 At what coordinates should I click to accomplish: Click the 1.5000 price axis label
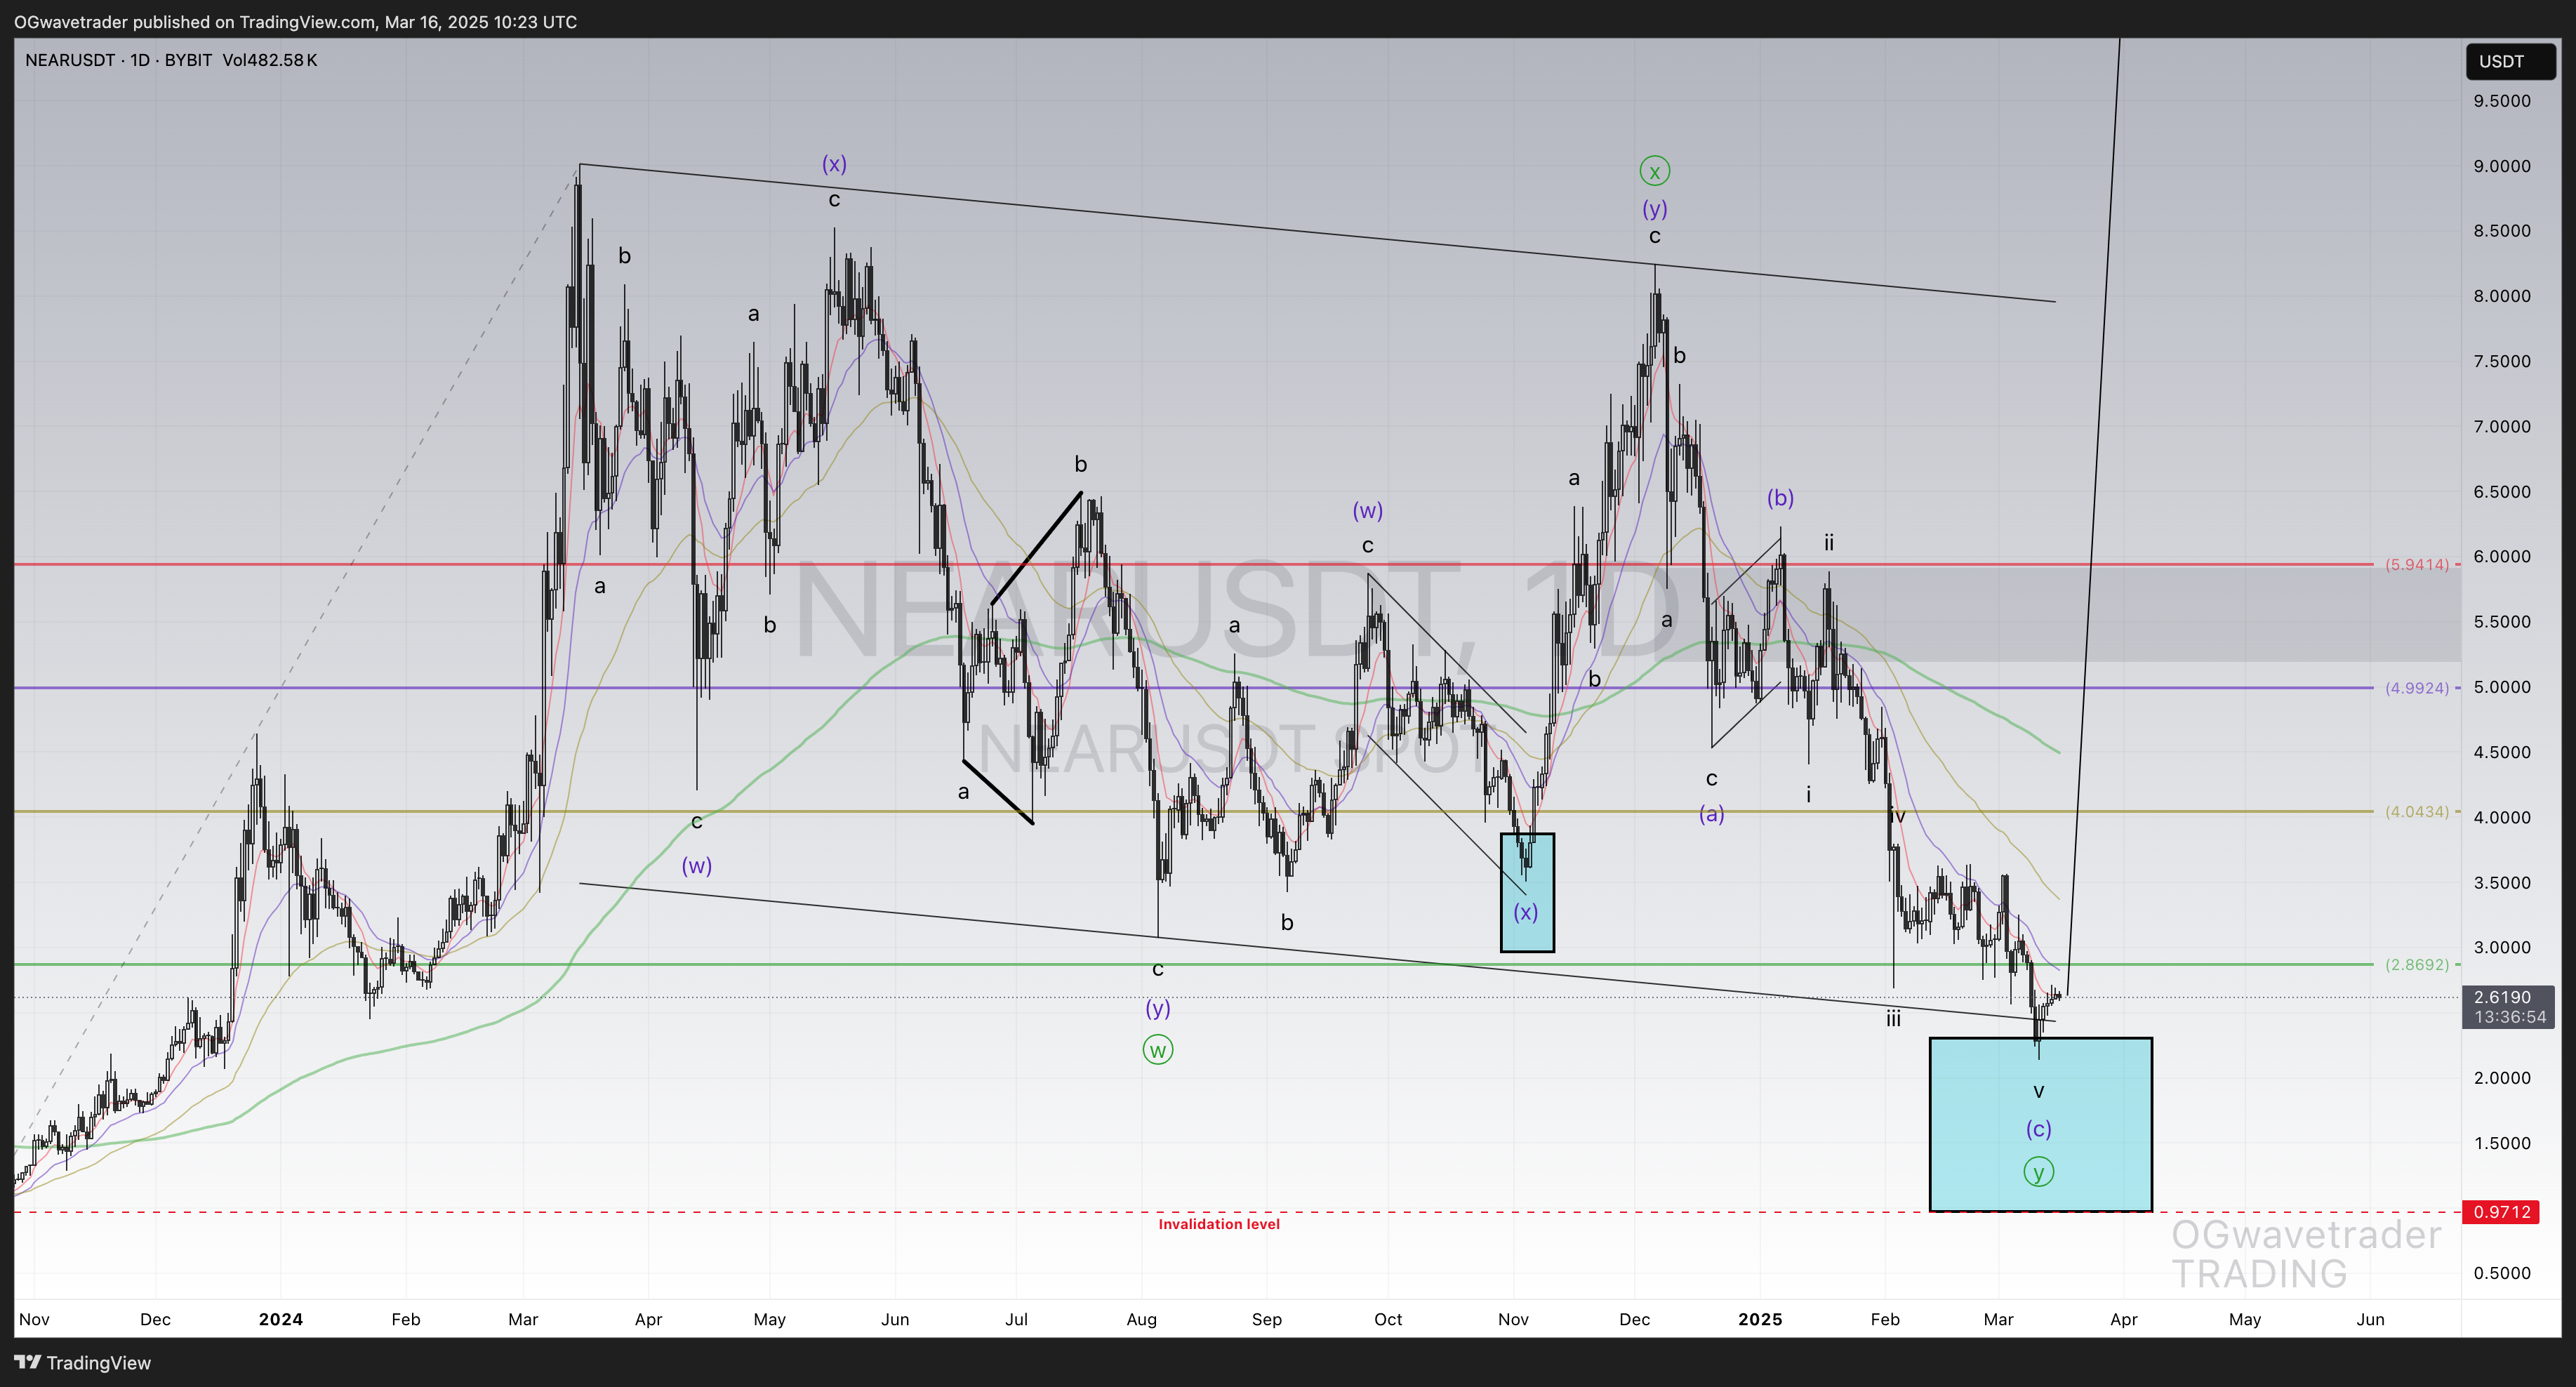(2502, 1143)
